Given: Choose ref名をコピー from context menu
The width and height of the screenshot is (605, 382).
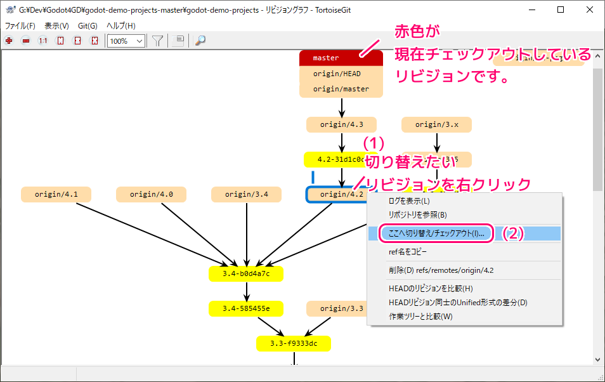Looking at the screenshot, I should tap(465, 252).
